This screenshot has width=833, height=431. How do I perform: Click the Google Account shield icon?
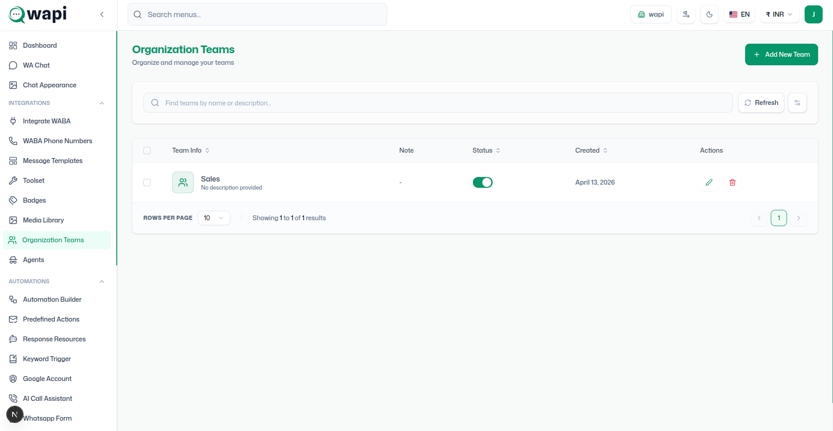[x=13, y=379]
